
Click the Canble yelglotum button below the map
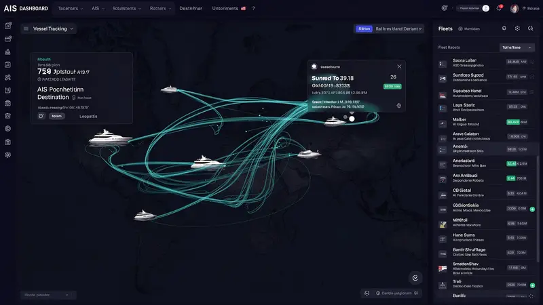(397, 293)
